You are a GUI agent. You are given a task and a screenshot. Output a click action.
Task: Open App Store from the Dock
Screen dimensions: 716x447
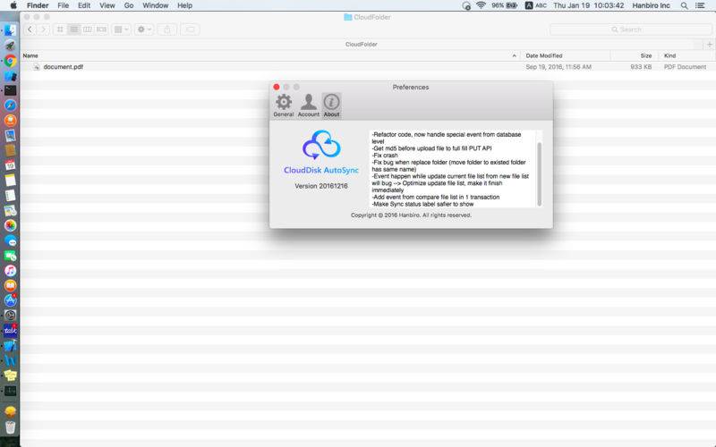[10, 300]
